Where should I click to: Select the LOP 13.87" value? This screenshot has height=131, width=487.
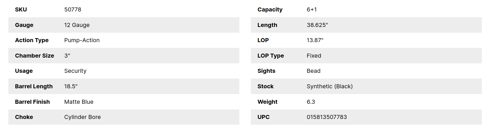[315, 40]
